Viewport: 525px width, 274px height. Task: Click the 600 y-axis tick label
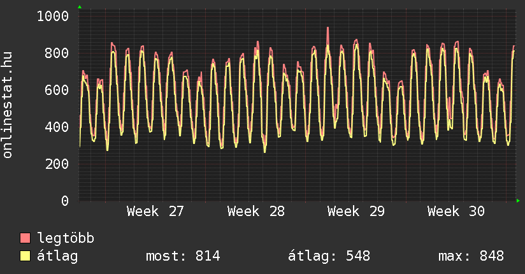57,90
